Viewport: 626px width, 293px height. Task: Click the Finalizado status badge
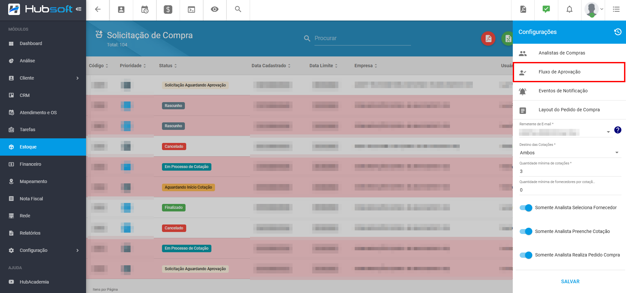coord(174,208)
